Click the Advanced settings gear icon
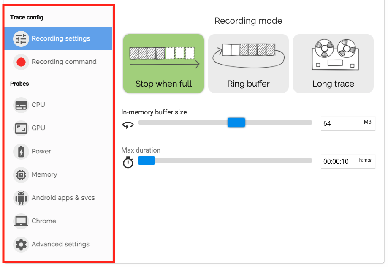Image resolution: width=388 pixels, height=267 pixels. (21, 244)
